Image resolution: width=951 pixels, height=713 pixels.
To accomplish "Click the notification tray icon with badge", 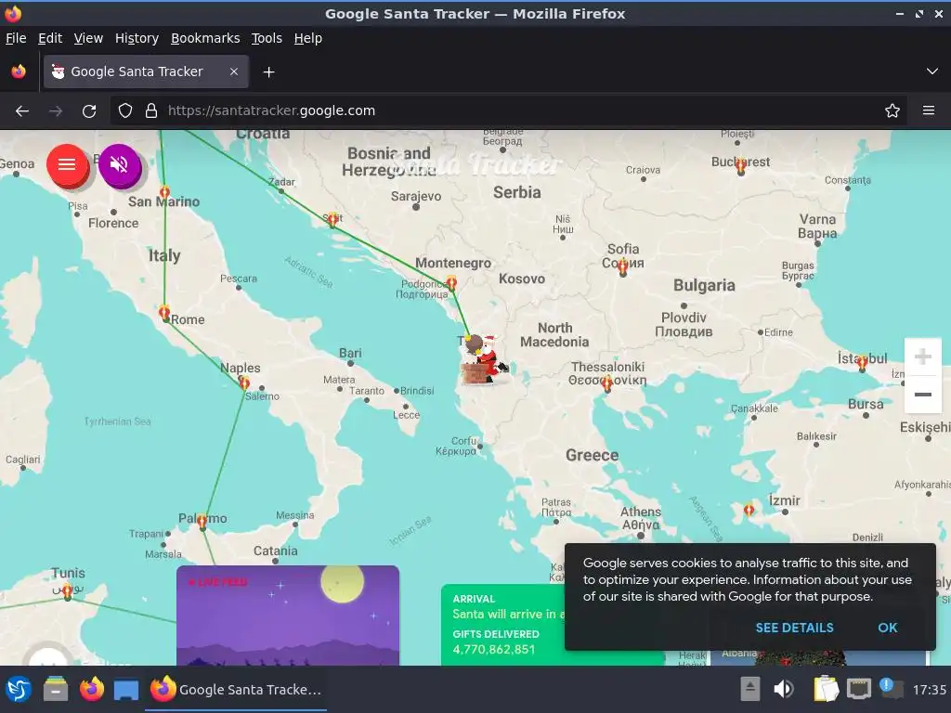I will point(891,688).
